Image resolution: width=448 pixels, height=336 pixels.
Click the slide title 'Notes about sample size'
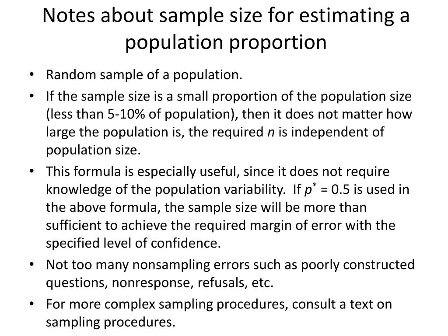click(x=152, y=16)
